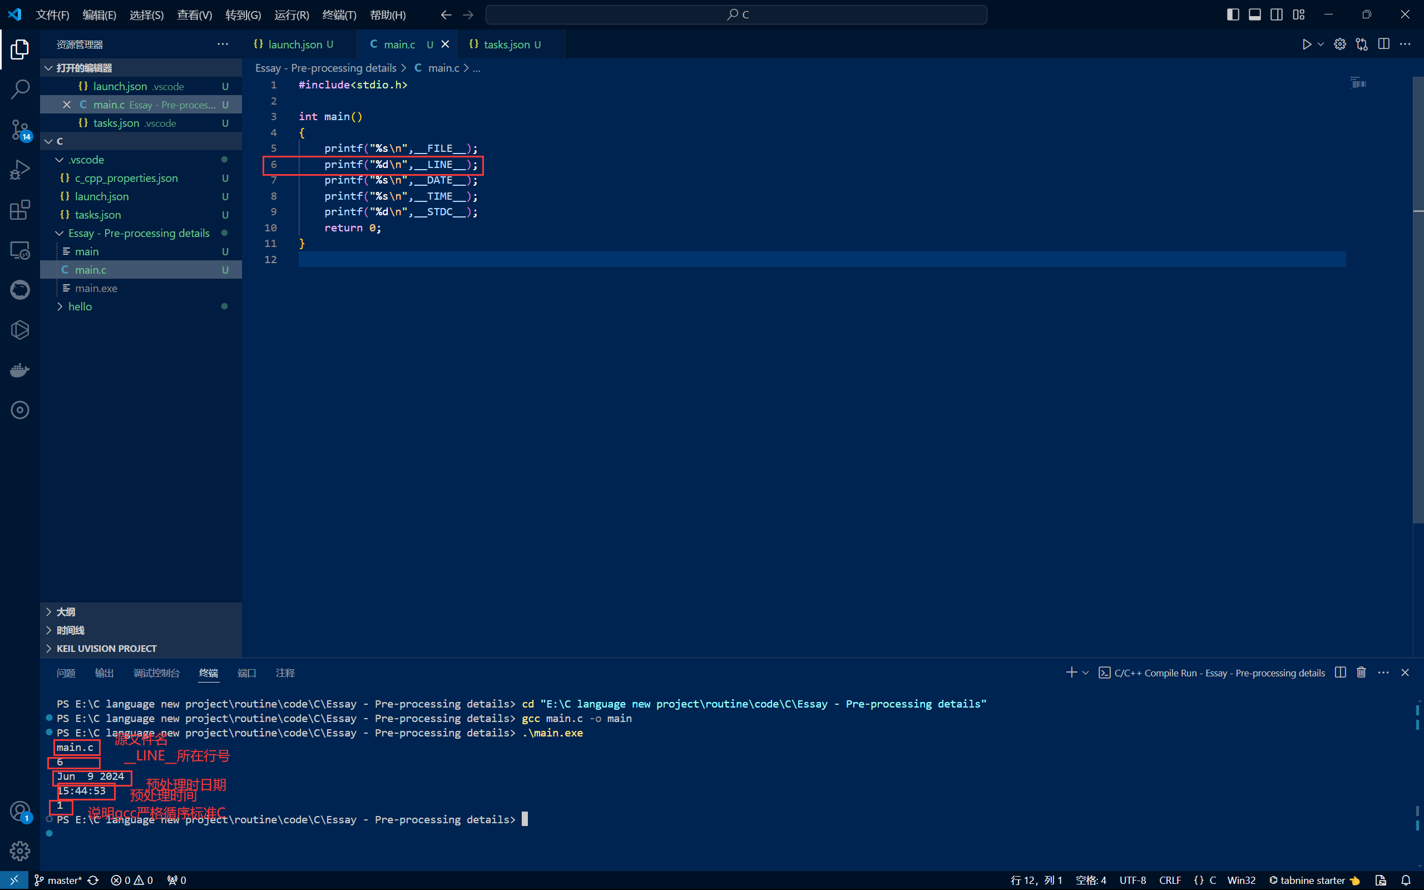Go forward with navigation arrow
The image size is (1424, 890).
coord(468,14)
